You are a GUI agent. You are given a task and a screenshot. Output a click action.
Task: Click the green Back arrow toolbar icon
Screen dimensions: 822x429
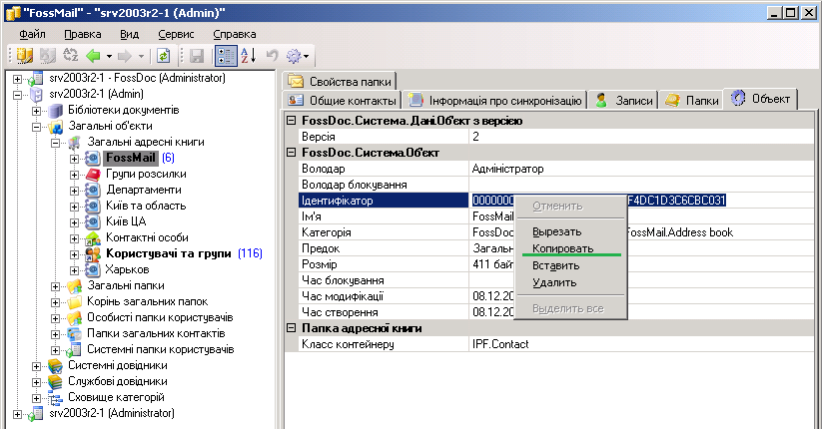pyautogui.click(x=94, y=56)
